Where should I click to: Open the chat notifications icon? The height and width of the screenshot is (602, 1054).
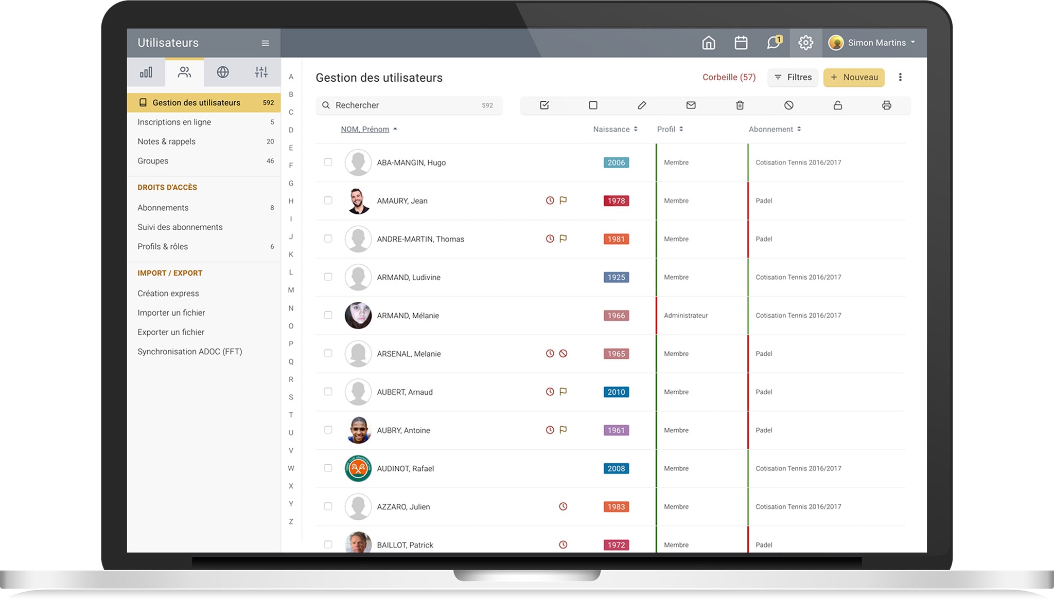coord(773,43)
